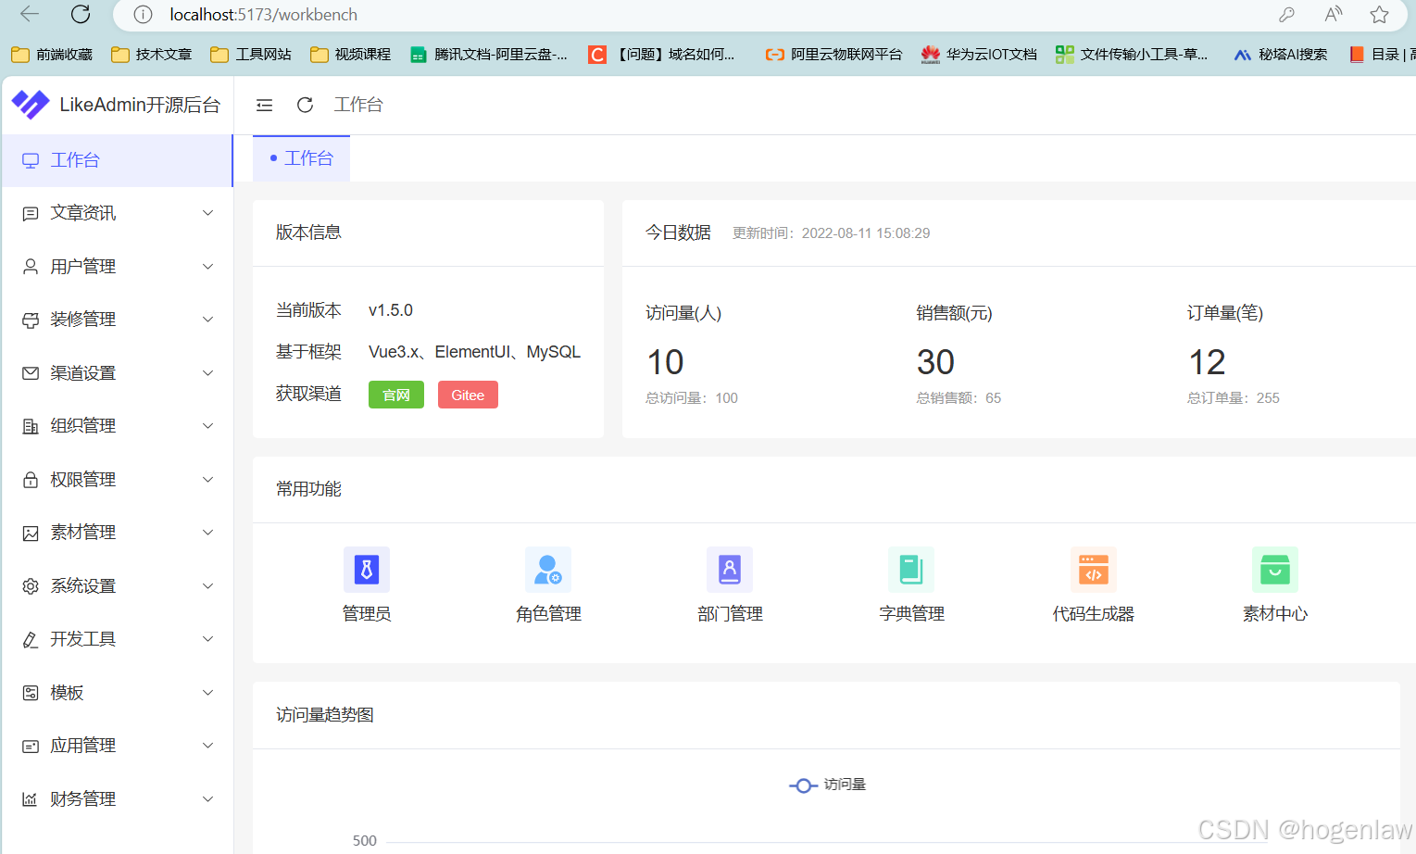The height and width of the screenshot is (854, 1416).
Task: Open the 管理员 (Administrator) function icon
Action: coord(367,570)
